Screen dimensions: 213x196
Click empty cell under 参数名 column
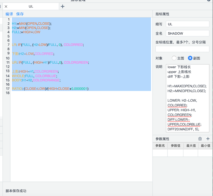tap(160, 153)
